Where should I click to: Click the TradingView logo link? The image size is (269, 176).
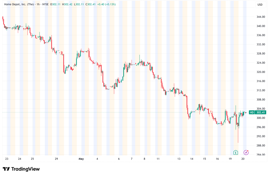pyautogui.click(x=21, y=169)
